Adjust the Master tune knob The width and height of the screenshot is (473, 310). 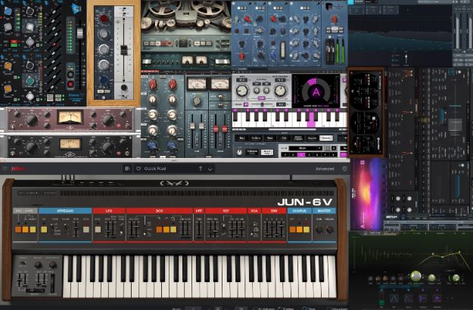[319, 230]
